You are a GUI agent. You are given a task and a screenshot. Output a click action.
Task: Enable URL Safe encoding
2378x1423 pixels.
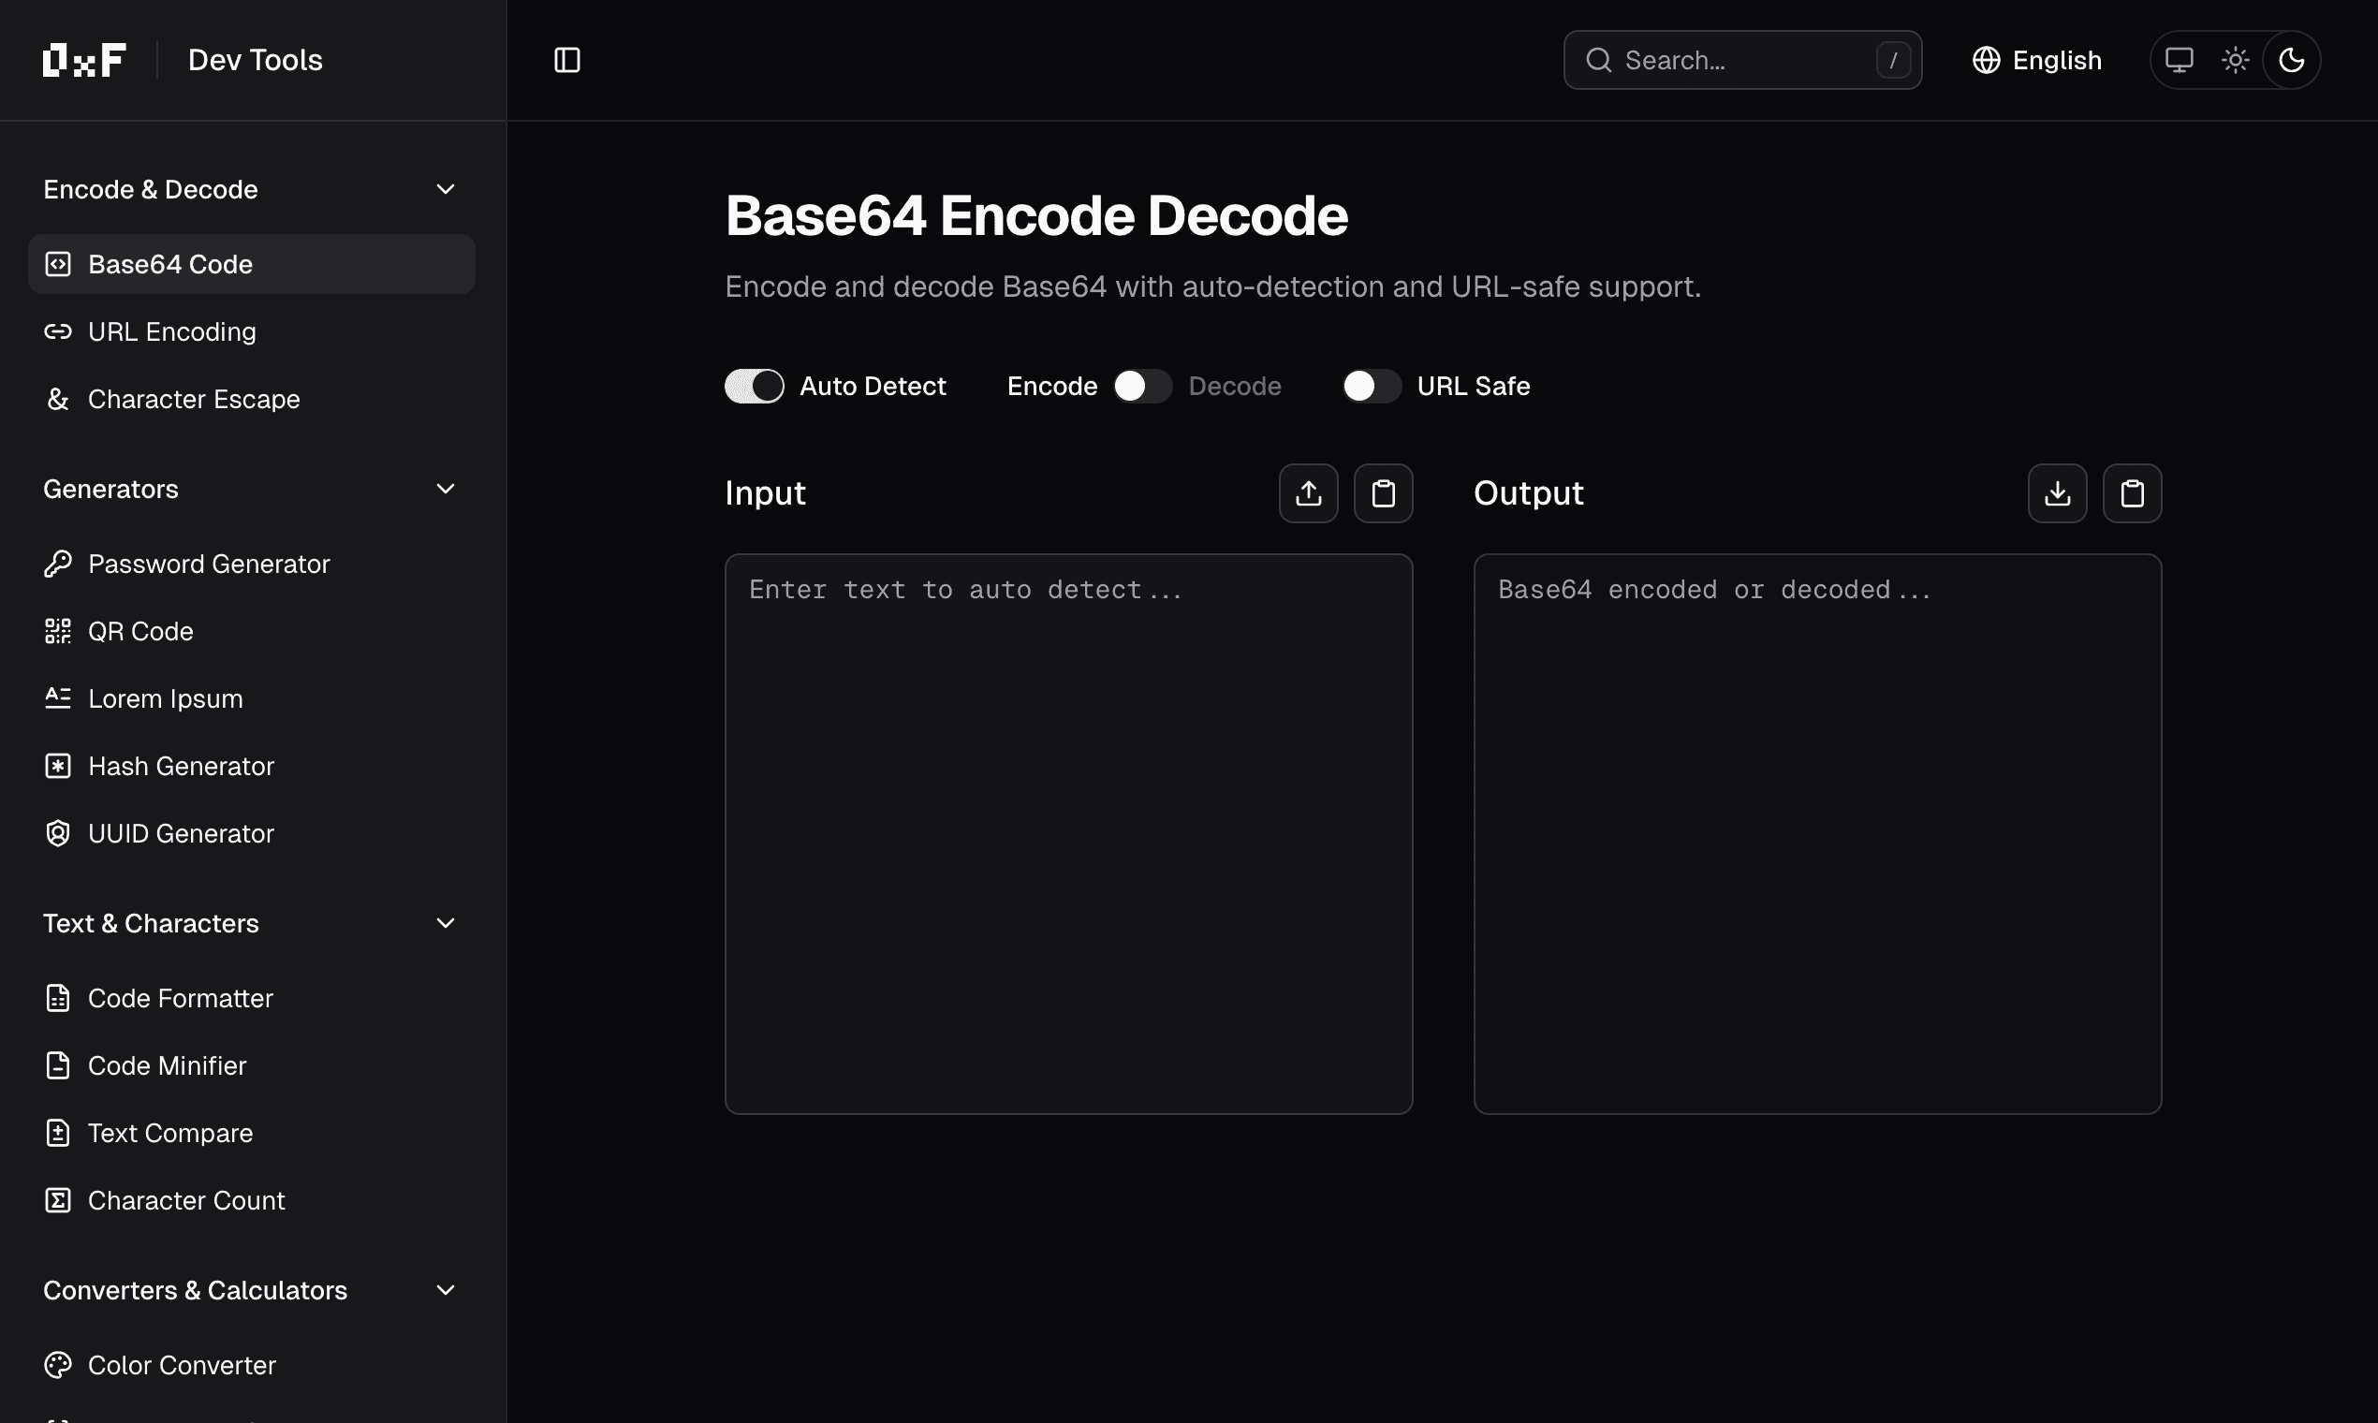1370,386
